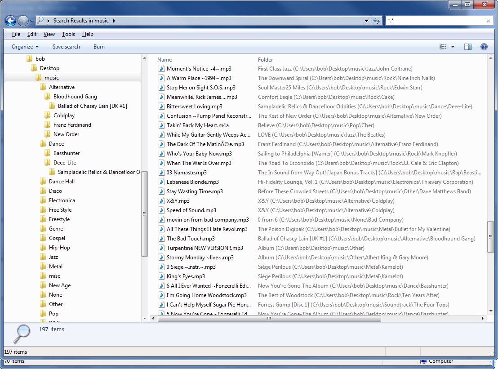This screenshot has width=498, height=369.
Task: Open the Organize dropdown
Action: [x=25, y=46]
